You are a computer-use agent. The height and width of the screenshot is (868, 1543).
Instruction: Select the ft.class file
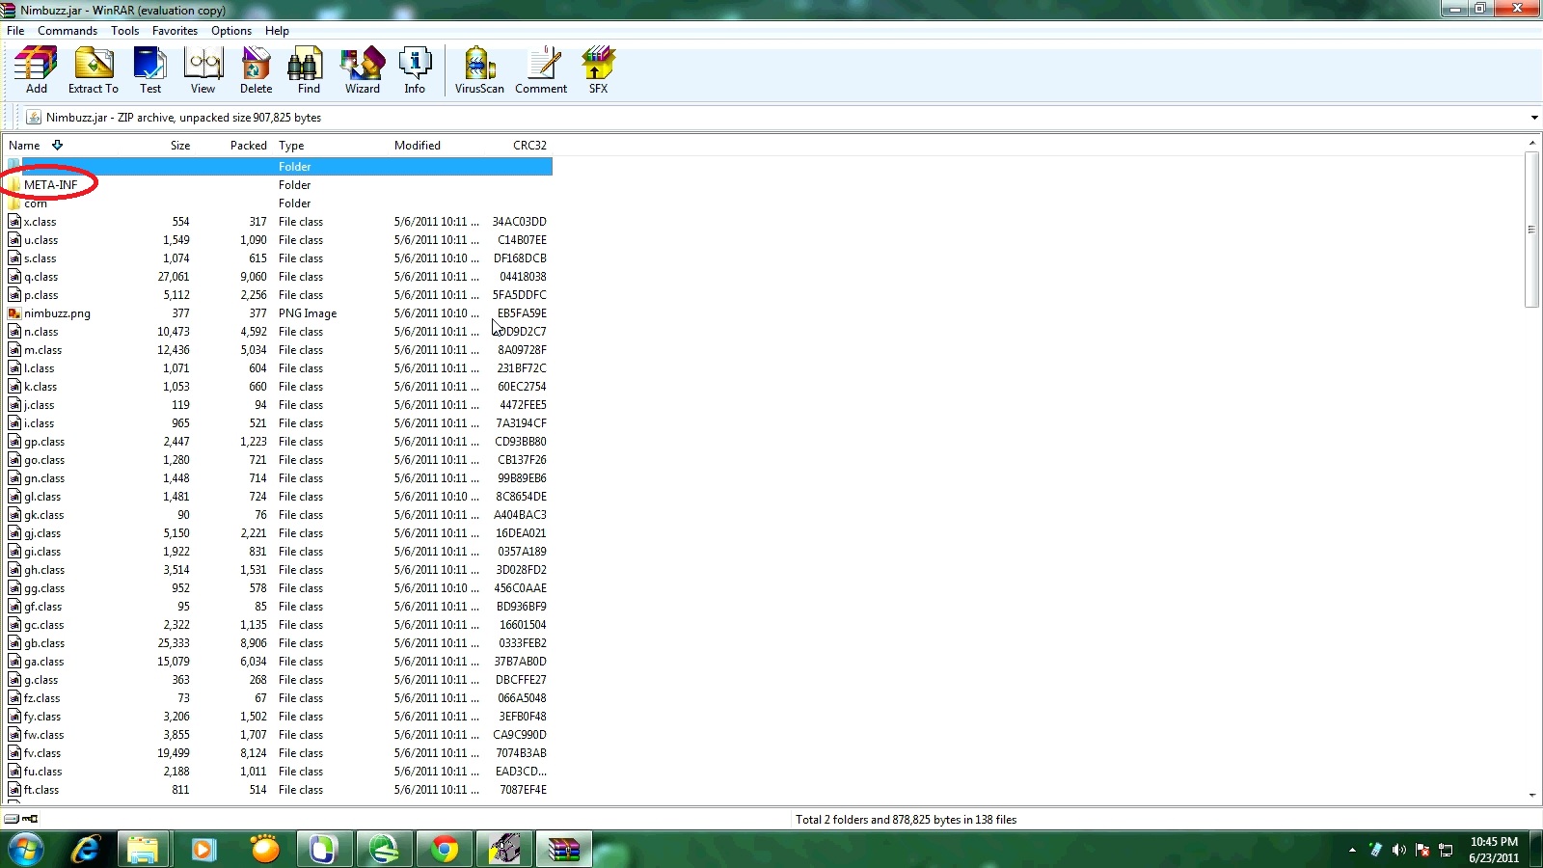click(x=41, y=790)
